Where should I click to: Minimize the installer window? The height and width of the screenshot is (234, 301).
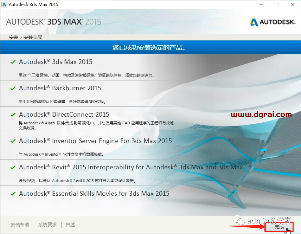coord(261,5)
